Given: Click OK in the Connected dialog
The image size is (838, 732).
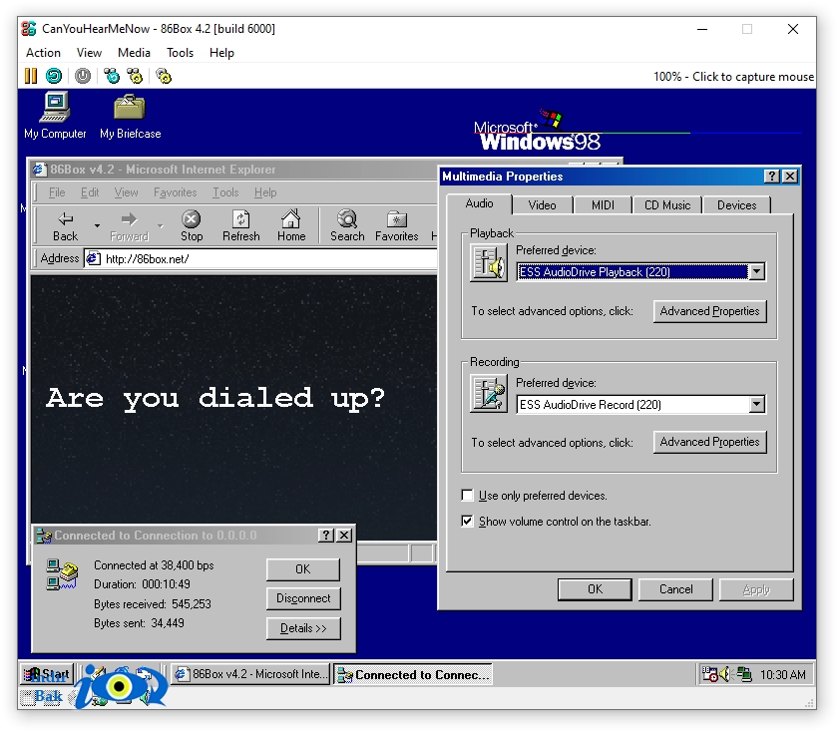Looking at the screenshot, I should (303, 569).
